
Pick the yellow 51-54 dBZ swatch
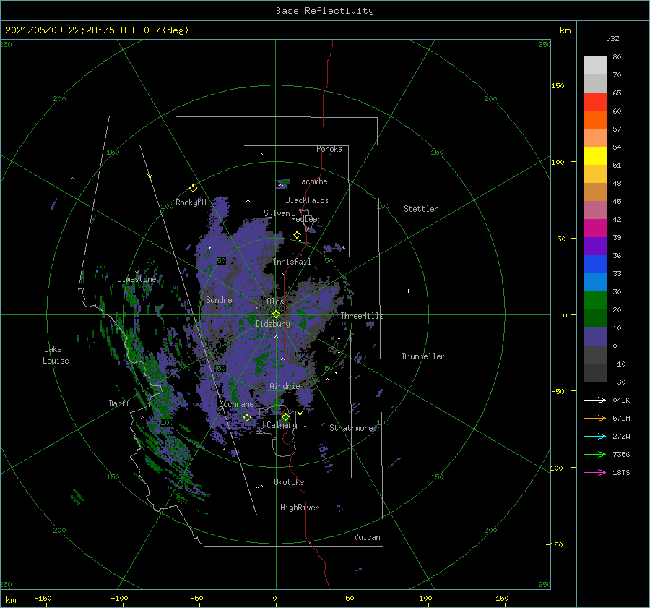595,156
